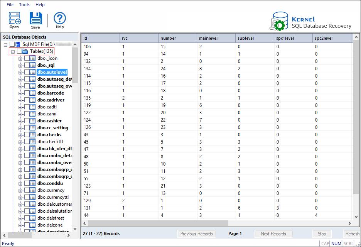This screenshot has height=247, width=361.
Task: Open the Tools menu
Action: pos(24,5)
